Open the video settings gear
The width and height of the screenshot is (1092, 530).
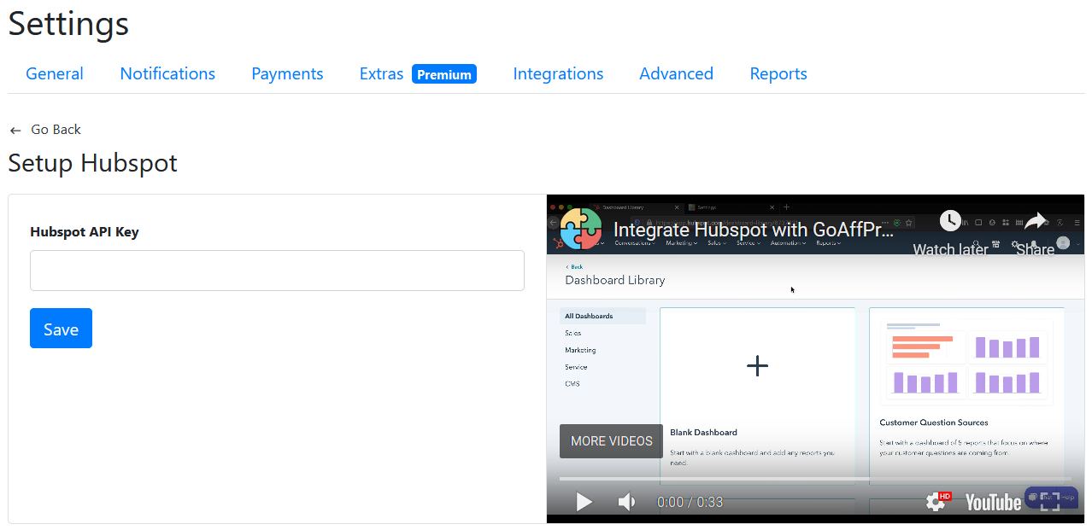point(936,502)
